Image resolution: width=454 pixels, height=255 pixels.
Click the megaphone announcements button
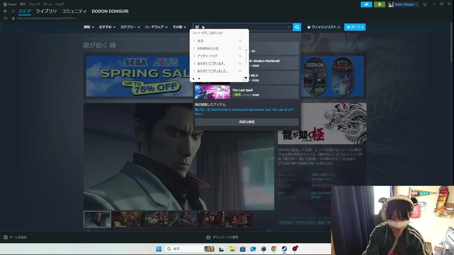pos(366,4)
